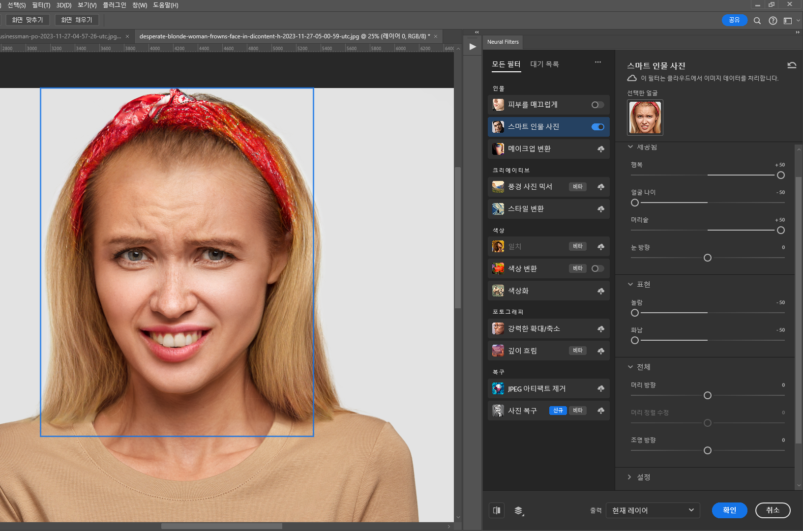The width and height of the screenshot is (803, 531).
Task: Toggle before/after preview icon at bottom
Action: (x=497, y=510)
